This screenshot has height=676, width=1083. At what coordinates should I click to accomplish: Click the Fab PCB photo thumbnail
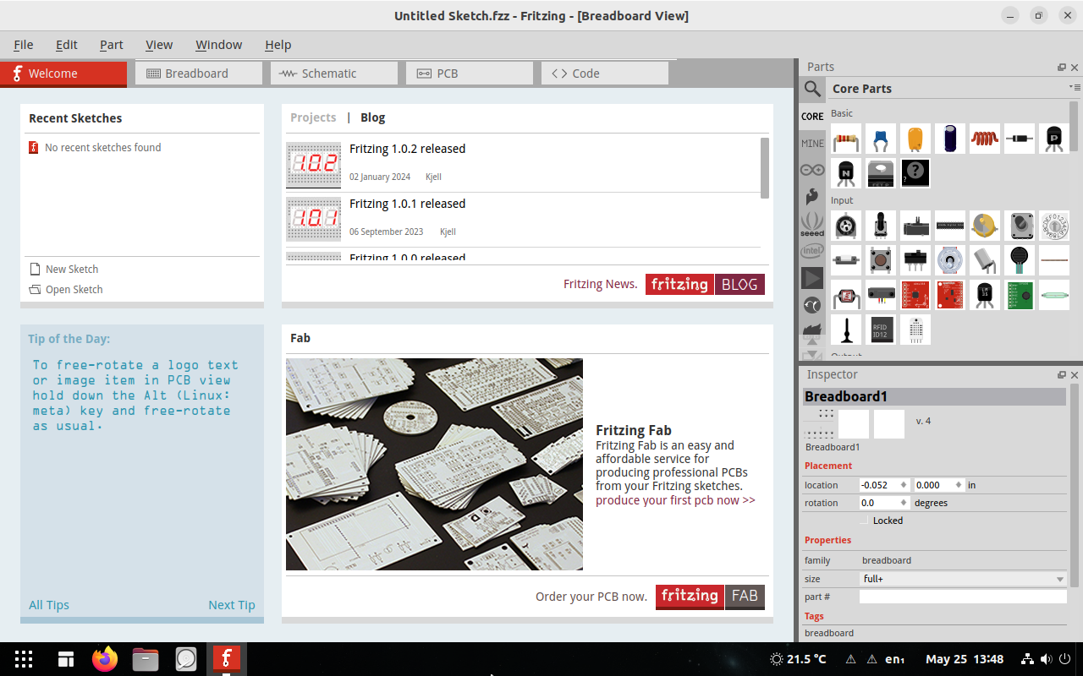pyautogui.click(x=434, y=464)
